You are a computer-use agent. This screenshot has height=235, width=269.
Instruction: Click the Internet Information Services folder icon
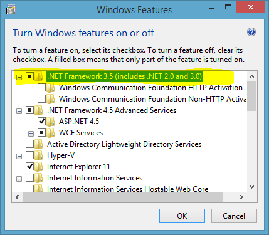point(39,178)
